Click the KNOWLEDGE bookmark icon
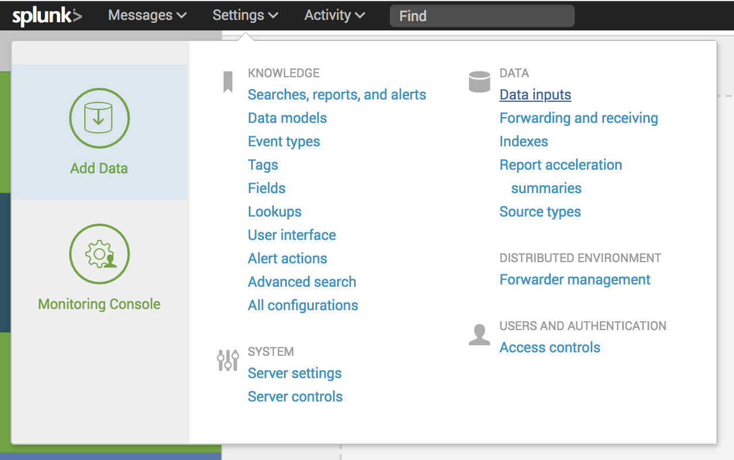 pyautogui.click(x=227, y=82)
